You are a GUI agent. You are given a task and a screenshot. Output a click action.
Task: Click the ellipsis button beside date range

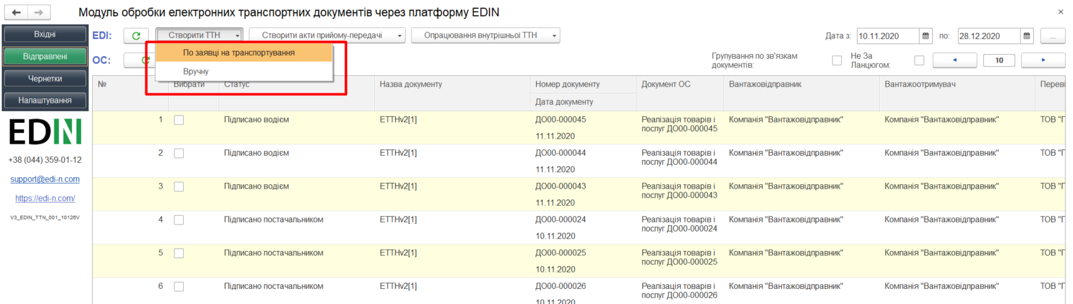tap(1053, 36)
